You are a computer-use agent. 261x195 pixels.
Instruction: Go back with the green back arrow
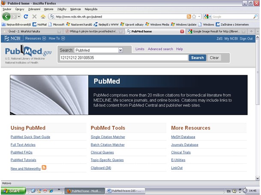click(x=6, y=16)
